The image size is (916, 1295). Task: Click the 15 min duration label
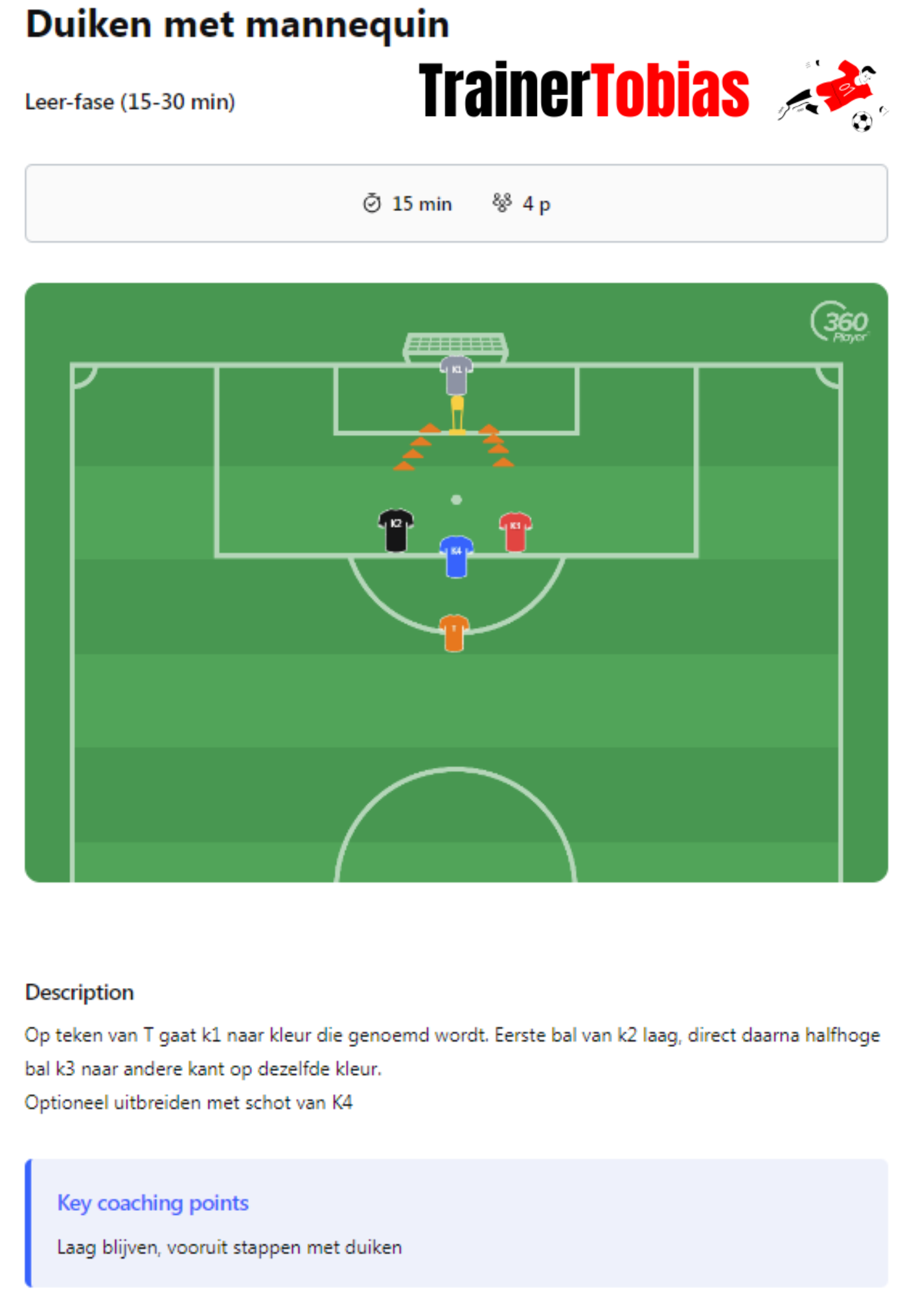(422, 204)
